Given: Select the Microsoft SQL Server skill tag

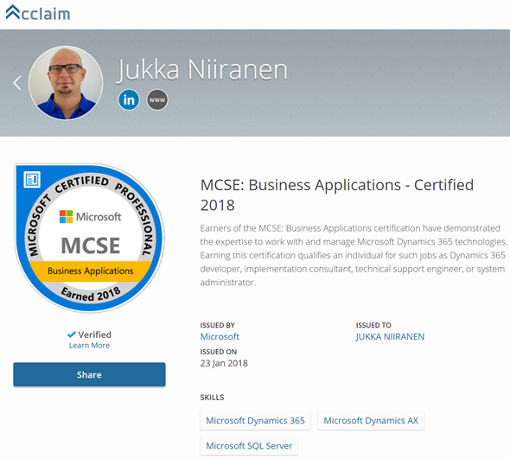Looking at the screenshot, I should [249, 445].
